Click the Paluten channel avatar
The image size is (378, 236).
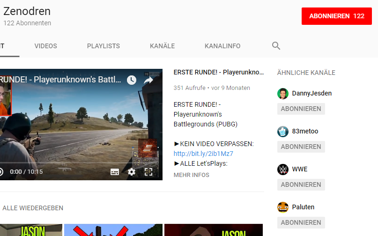(283, 207)
